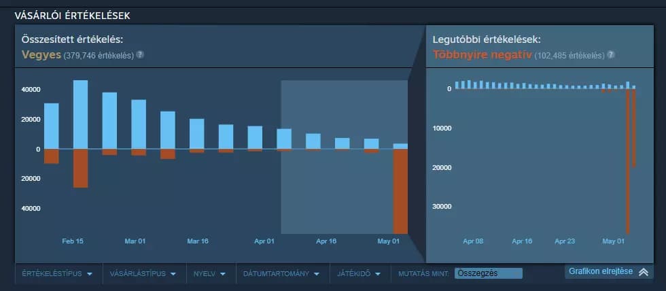
Task: Click the highlighted selection region of the overall chart
Action: [x=345, y=157]
